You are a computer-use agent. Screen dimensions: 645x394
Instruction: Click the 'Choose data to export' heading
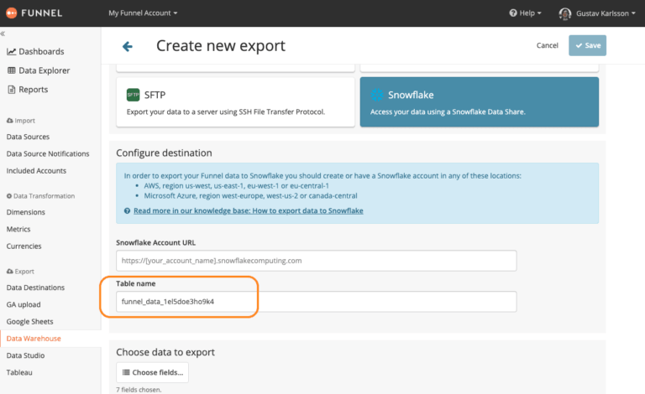[165, 352]
